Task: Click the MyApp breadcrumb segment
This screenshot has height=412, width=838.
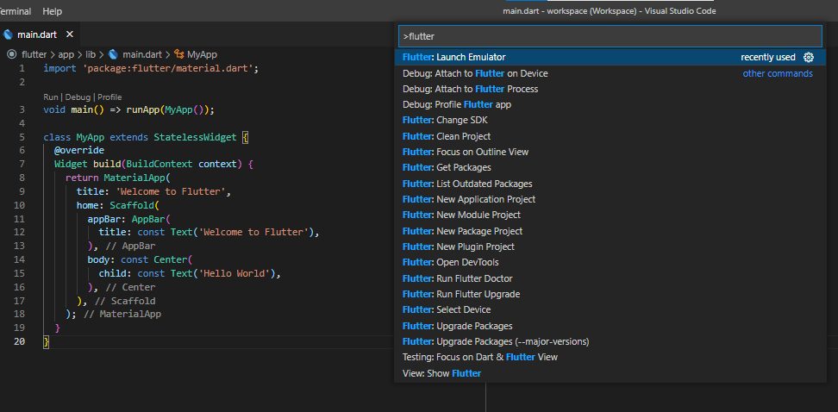Action: 202,54
